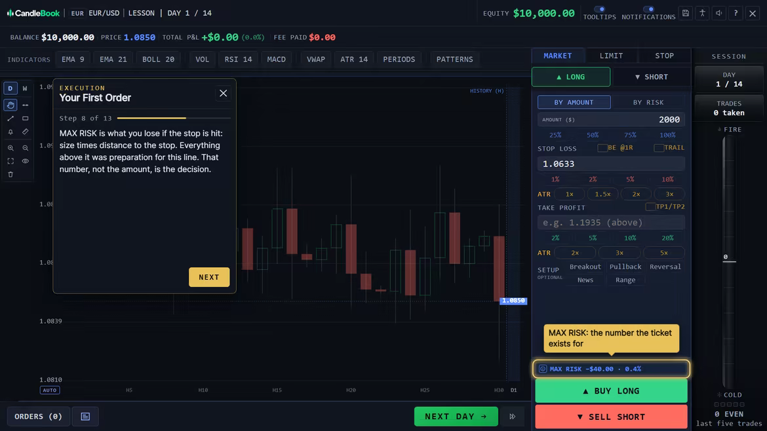Show the VWAP indicator
The height and width of the screenshot is (431, 767).
coord(315,59)
